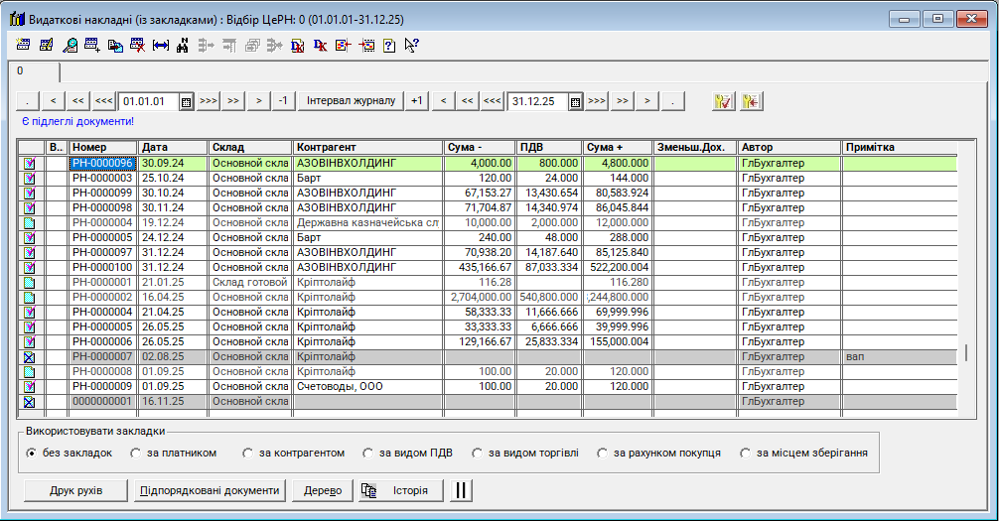Open 'Підпорядковані документи' button
Viewport: 999px width, 521px height.
[x=210, y=490]
